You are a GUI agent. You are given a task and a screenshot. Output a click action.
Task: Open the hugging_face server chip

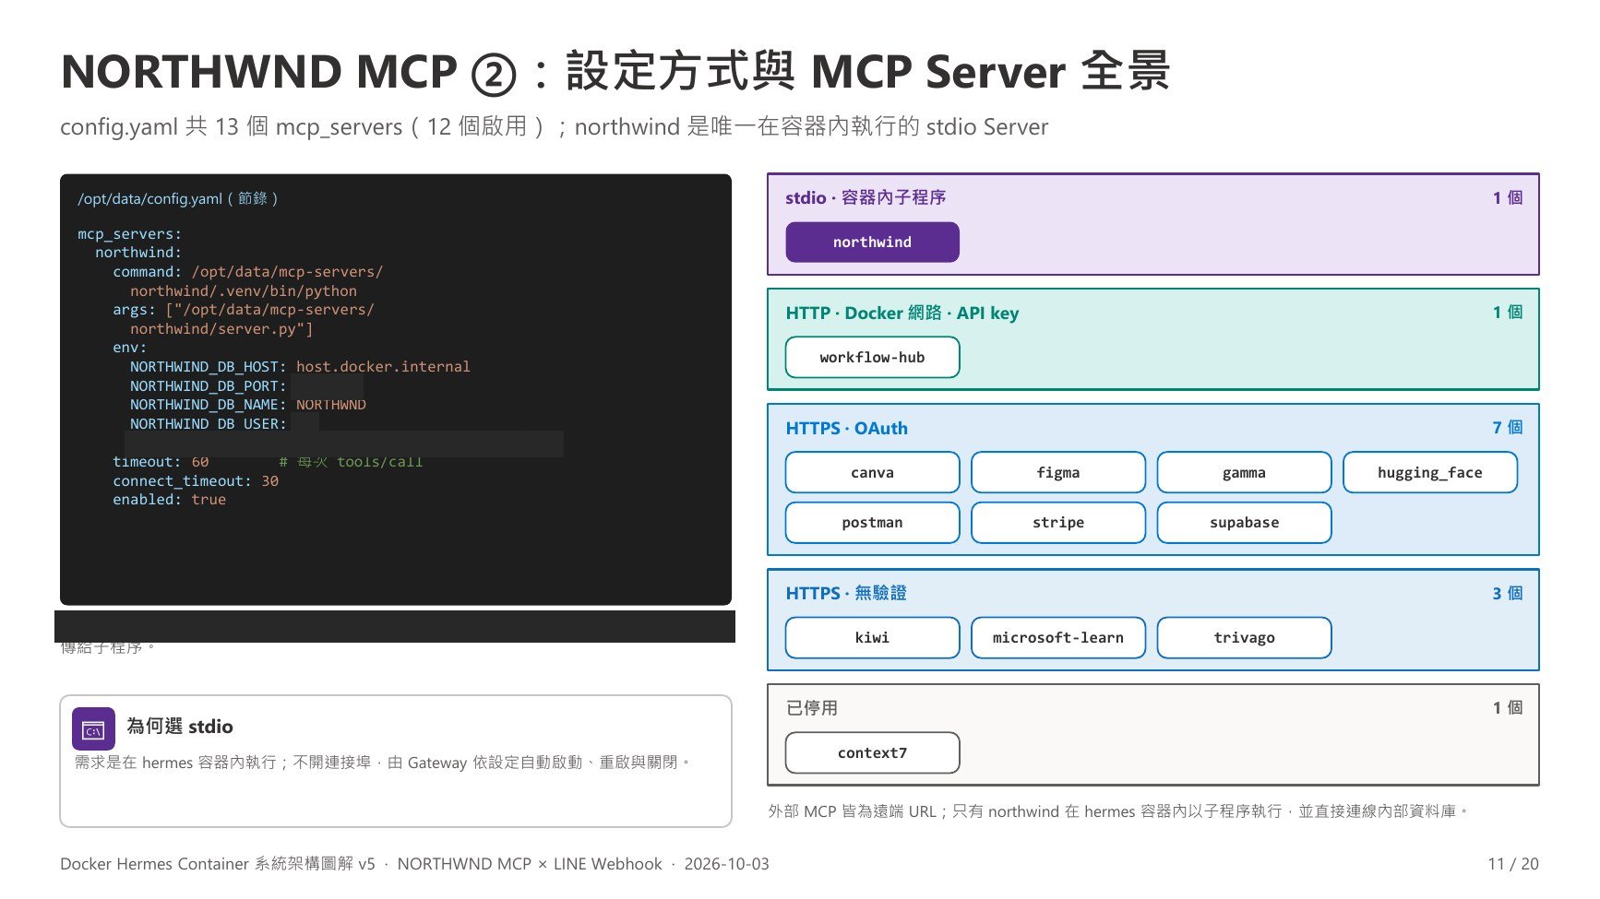click(x=1430, y=473)
